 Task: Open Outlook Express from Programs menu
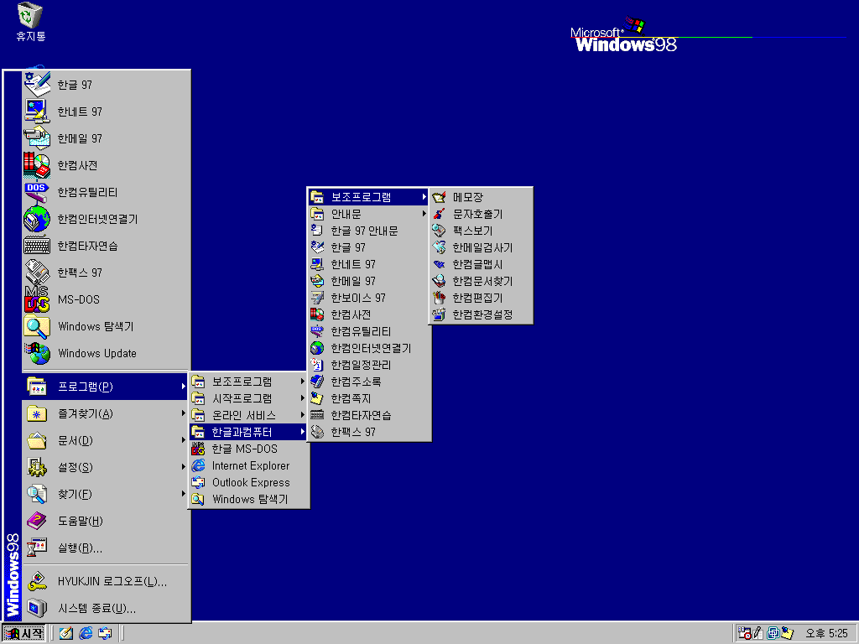[248, 482]
